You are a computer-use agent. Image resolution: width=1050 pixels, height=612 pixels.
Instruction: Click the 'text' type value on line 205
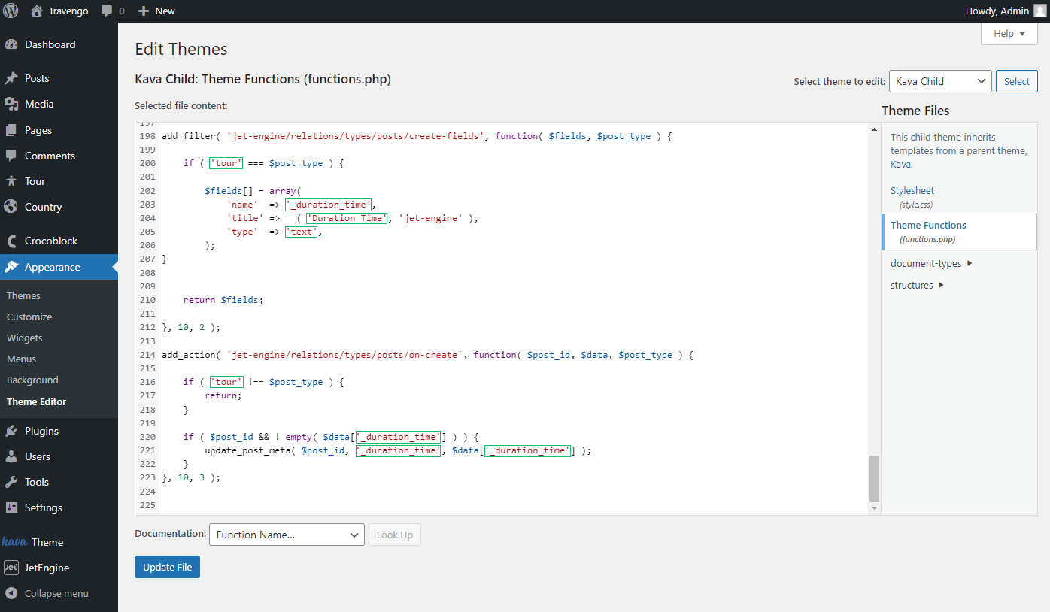301,232
